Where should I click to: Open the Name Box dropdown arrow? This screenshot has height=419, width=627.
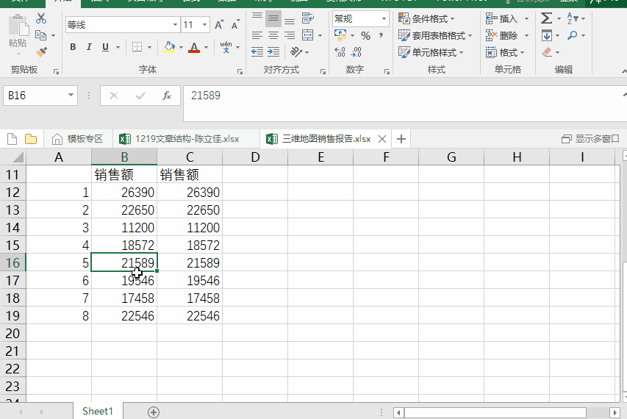pos(71,95)
